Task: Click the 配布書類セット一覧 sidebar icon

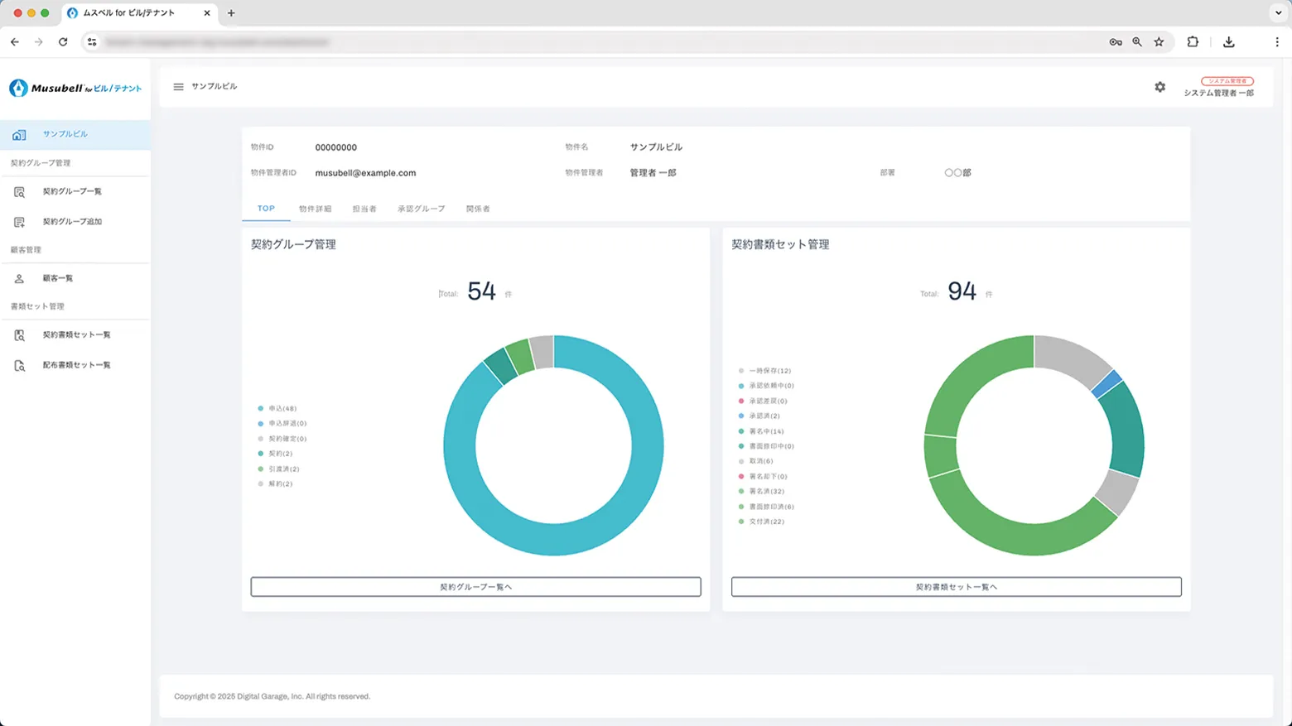Action: click(20, 365)
